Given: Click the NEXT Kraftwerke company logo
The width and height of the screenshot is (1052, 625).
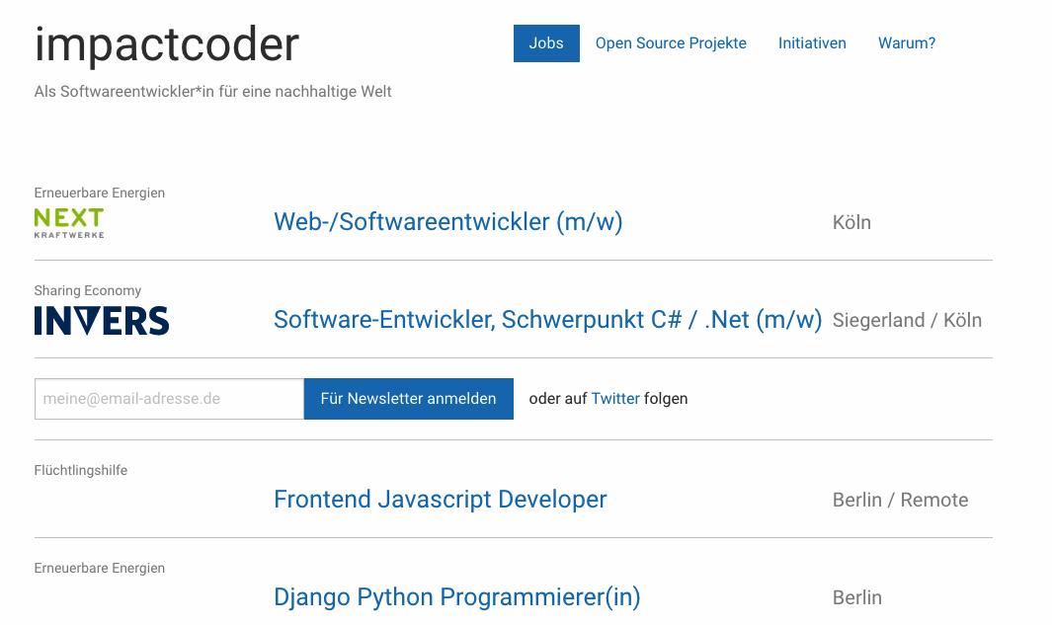Looking at the screenshot, I should click(68, 221).
